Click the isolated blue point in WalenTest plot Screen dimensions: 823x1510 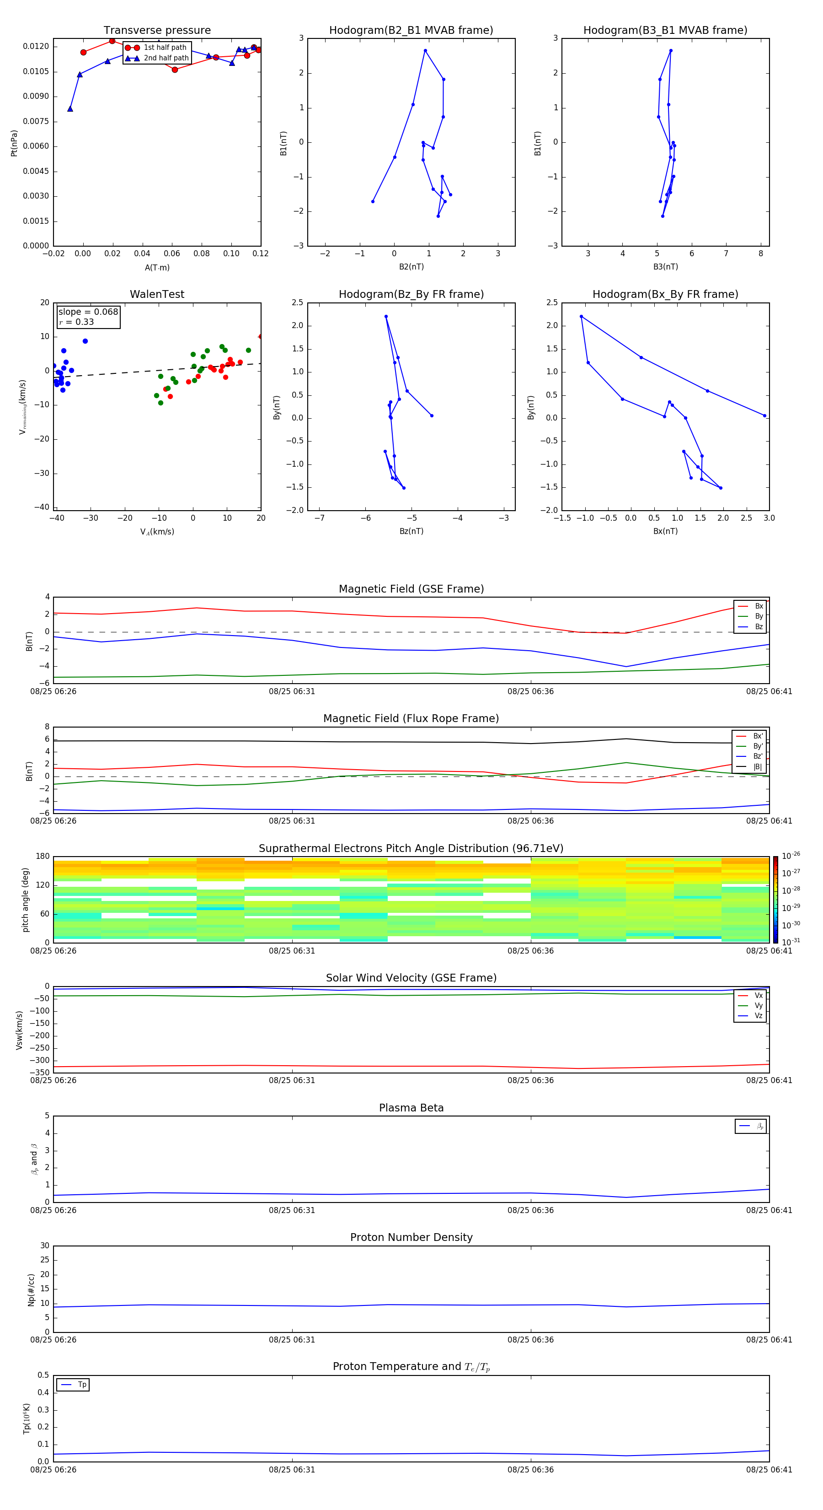85,341
